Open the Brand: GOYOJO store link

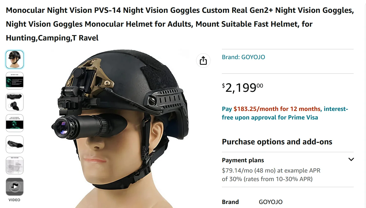pos(243,57)
